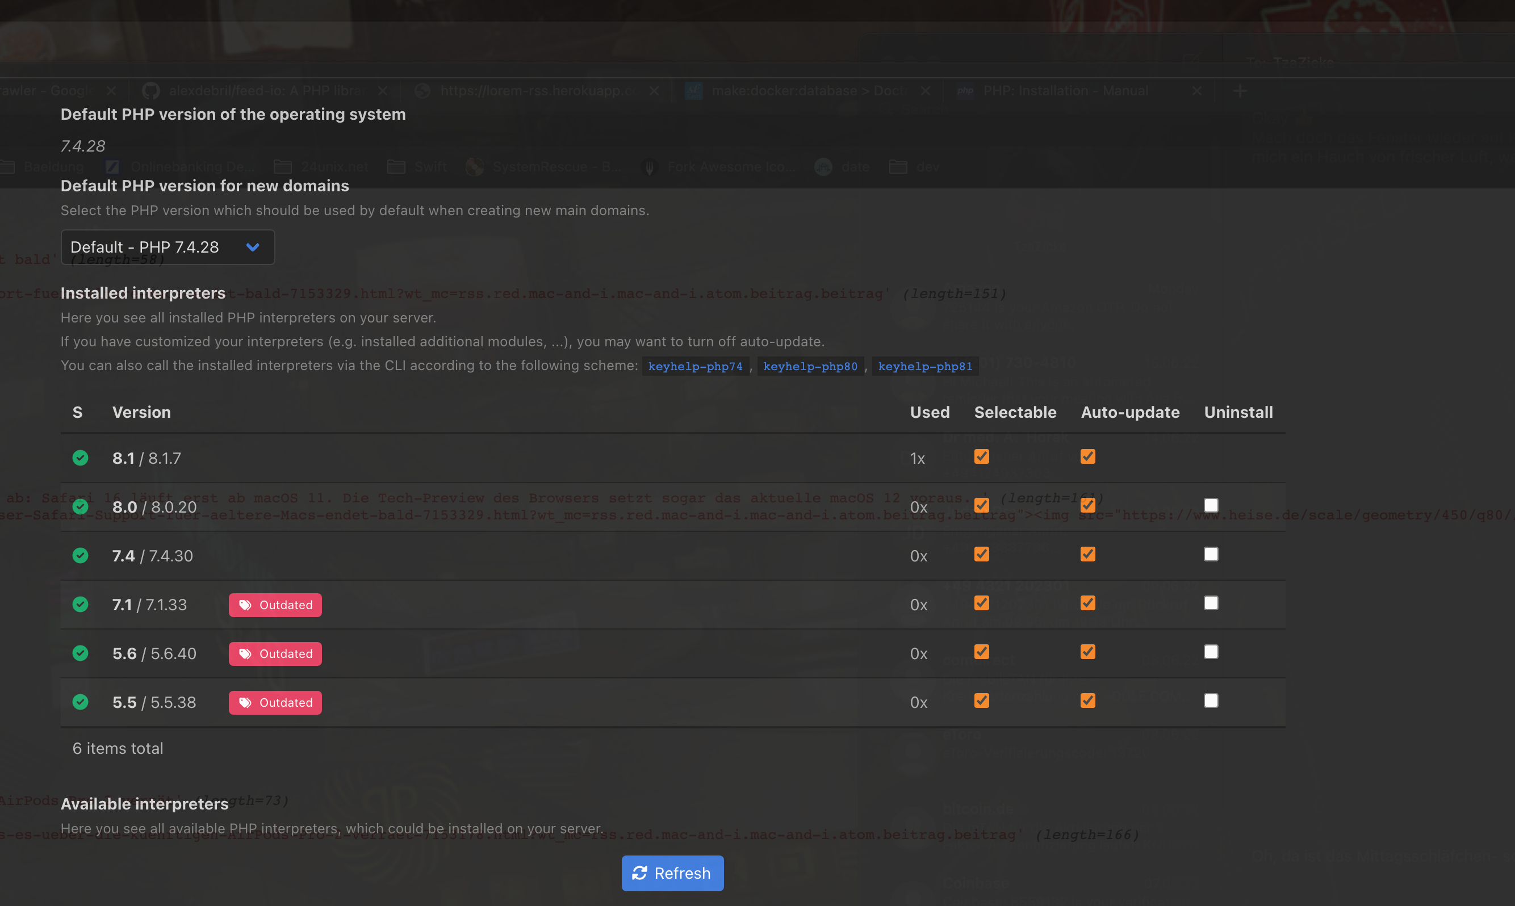Image resolution: width=1515 pixels, height=906 pixels.
Task: Click the Outdated tag on PHP 5.5
Action: pos(275,703)
